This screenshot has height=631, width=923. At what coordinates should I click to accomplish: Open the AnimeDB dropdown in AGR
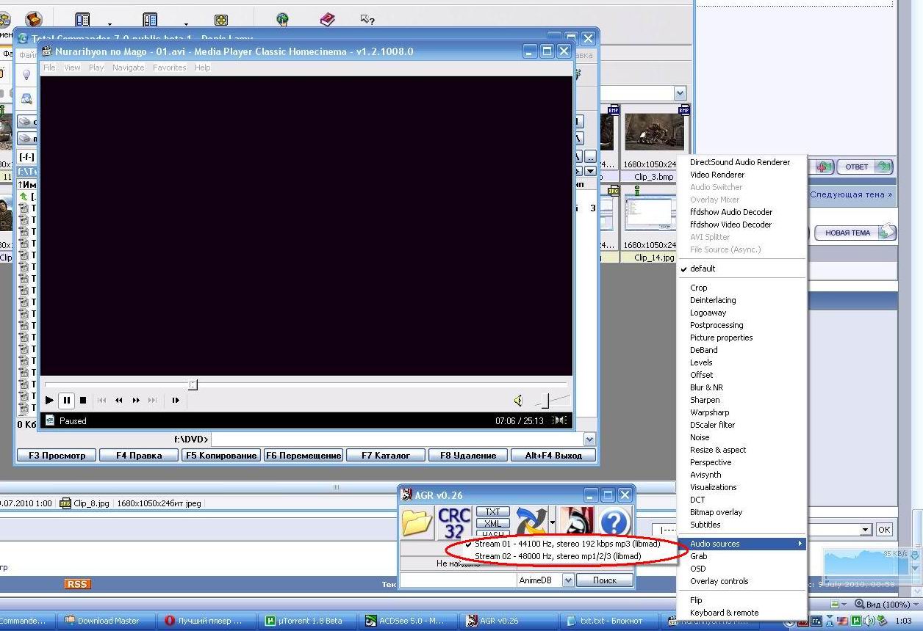(x=567, y=580)
